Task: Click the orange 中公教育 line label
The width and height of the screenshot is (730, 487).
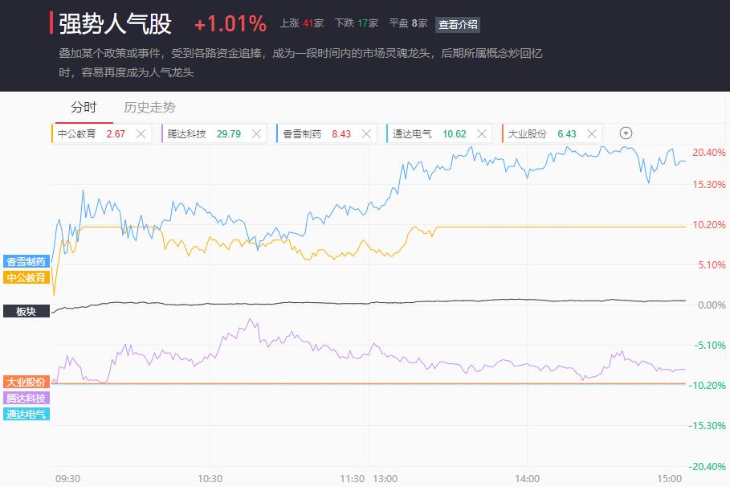Action: pos(26,277)
